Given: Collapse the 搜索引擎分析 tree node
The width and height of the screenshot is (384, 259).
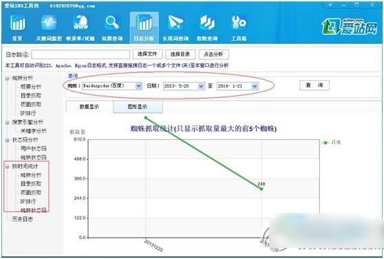Looking at the screenshot, I should click(x=8, y=123).
